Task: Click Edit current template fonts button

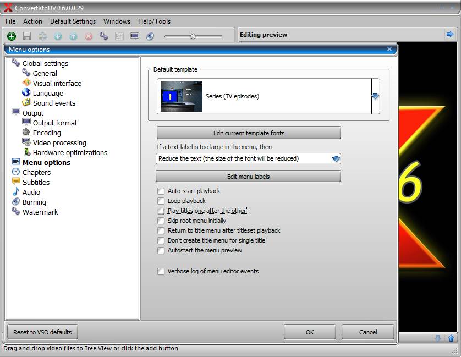Action: pos(249,133)
